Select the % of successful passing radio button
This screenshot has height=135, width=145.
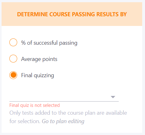(x=13, y=42)
